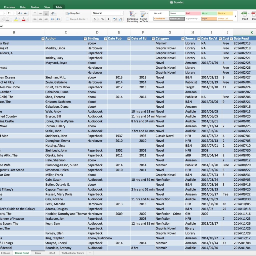
Task: Expand the Category column filter arrow
Action: [x=182, y=38]
